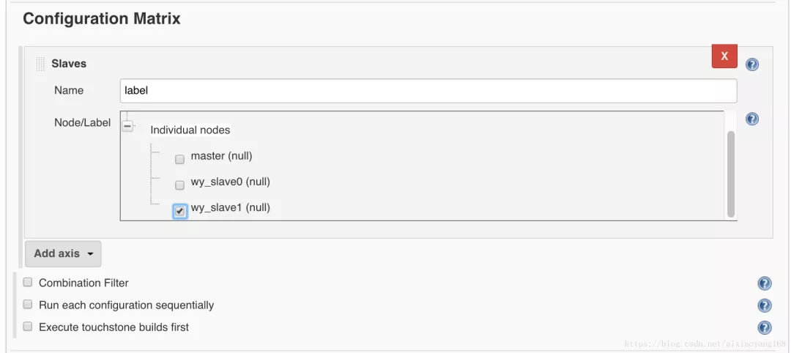The image size is (791, 353).
Task: Enable the Combination Filter checkbox
Action: [28, 282]
